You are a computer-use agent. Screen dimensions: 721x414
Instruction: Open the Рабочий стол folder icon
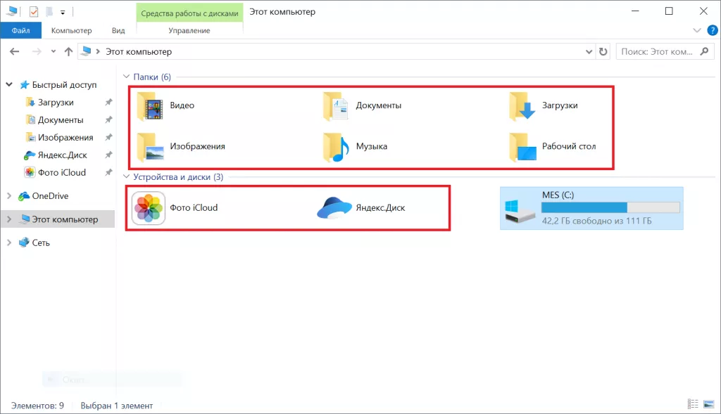click(522, 147)
